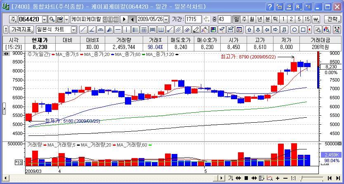Image resolution: width=344 pixels, height=184 pixels.
Task: Click the zoom region magnifier icon
Action: [318, 30]
